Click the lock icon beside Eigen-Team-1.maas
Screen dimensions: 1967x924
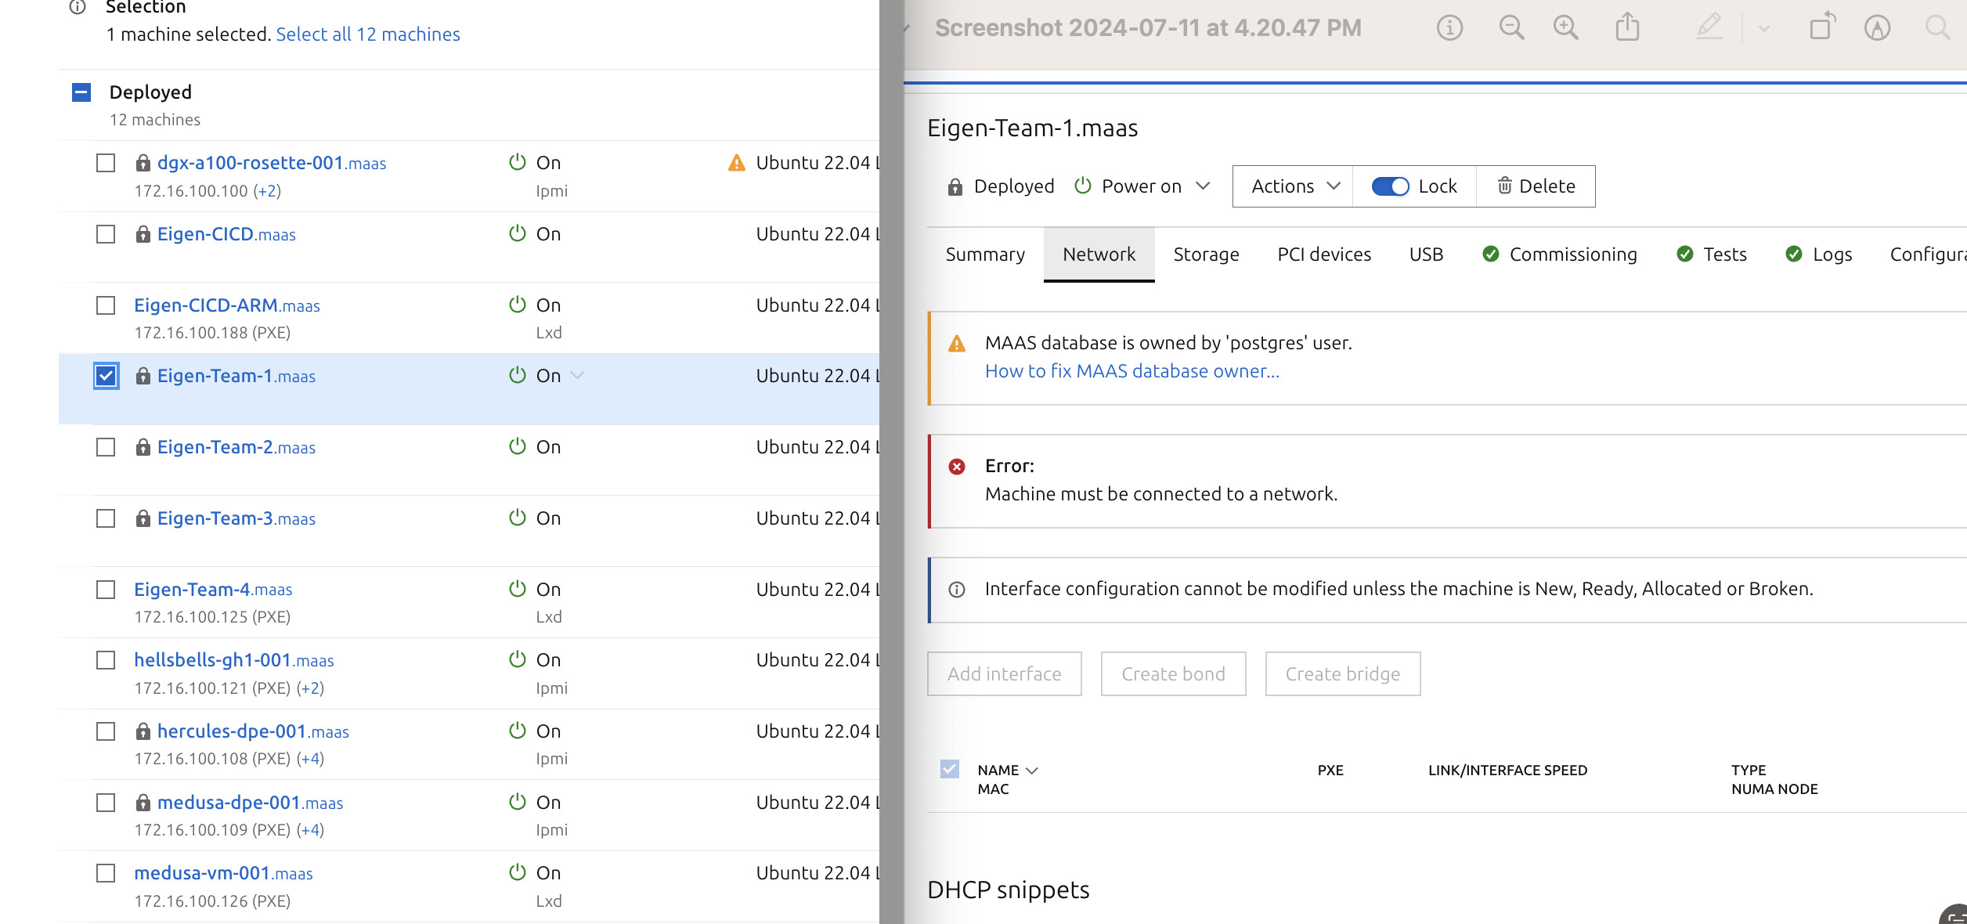tap(143, 376)
